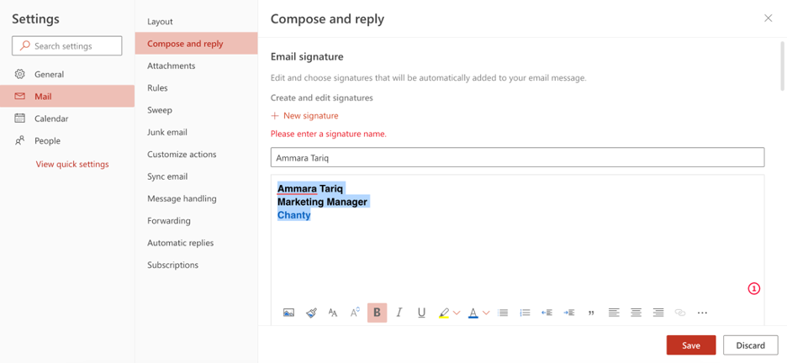787x363 pixels.
Task: Increase the indent of signature text
Action: [569, 313]
